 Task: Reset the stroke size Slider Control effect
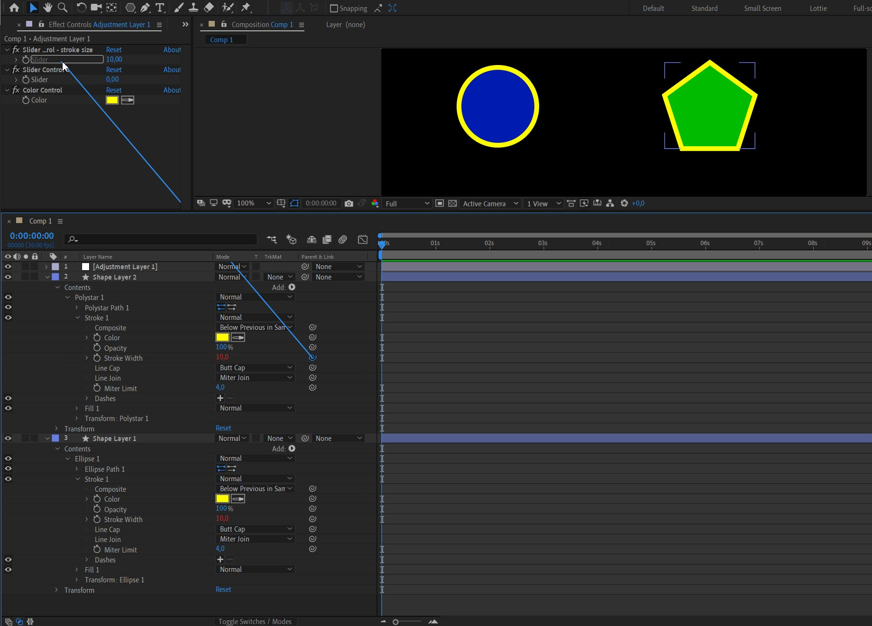pos(114,50)
